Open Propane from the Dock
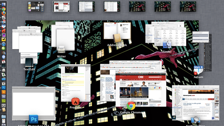The width and height of the screenshot is (224, 126). pyautogui.click(x=4, y=31)
